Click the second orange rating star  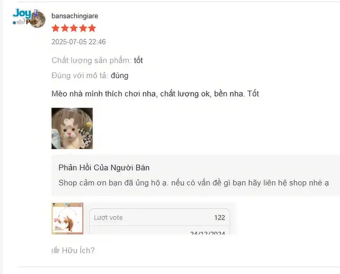(65, 28)
